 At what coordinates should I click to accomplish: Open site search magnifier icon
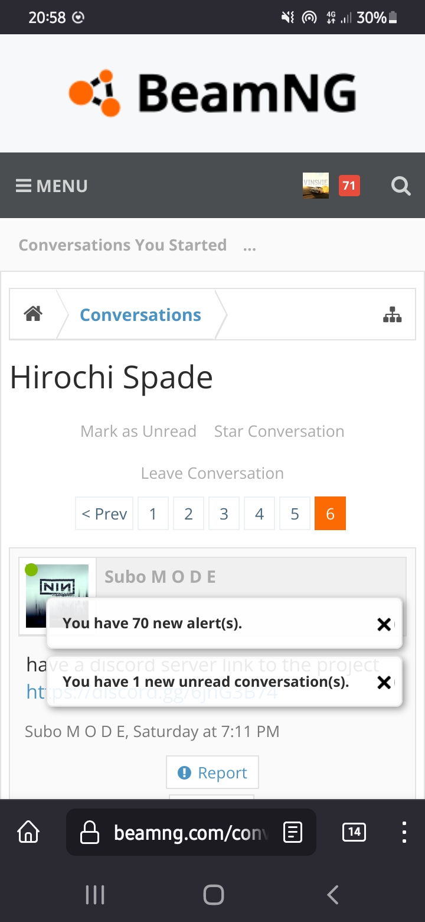[401, 187]
